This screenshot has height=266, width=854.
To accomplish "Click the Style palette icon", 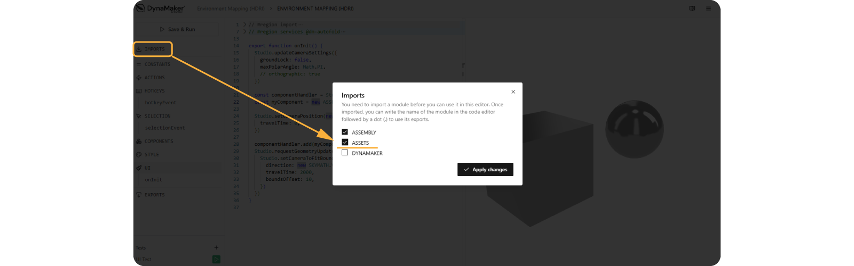I will pos(139,155).
